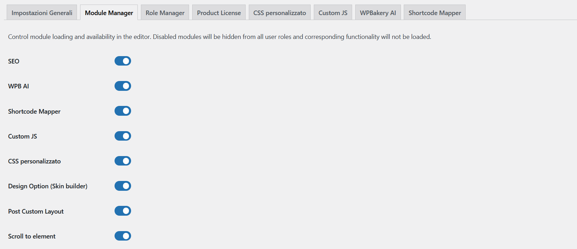Toggle the Shortcode Mapper module switch

click(123, 111)
